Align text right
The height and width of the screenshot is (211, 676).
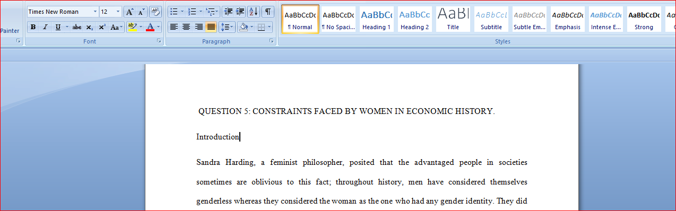(198, 27)
